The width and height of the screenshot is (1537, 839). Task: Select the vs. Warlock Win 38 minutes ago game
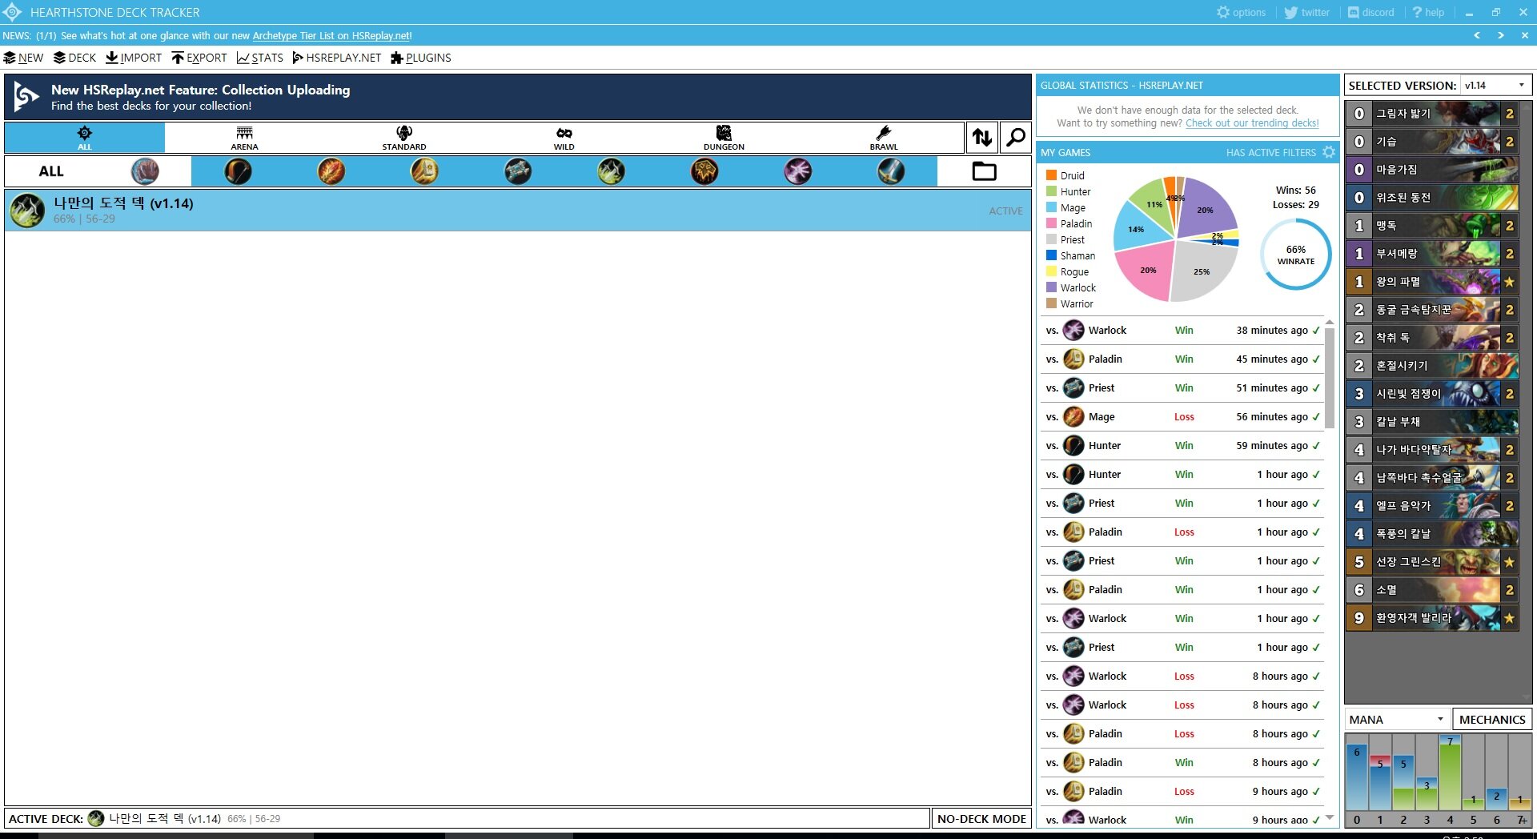tap(1182, 330)
